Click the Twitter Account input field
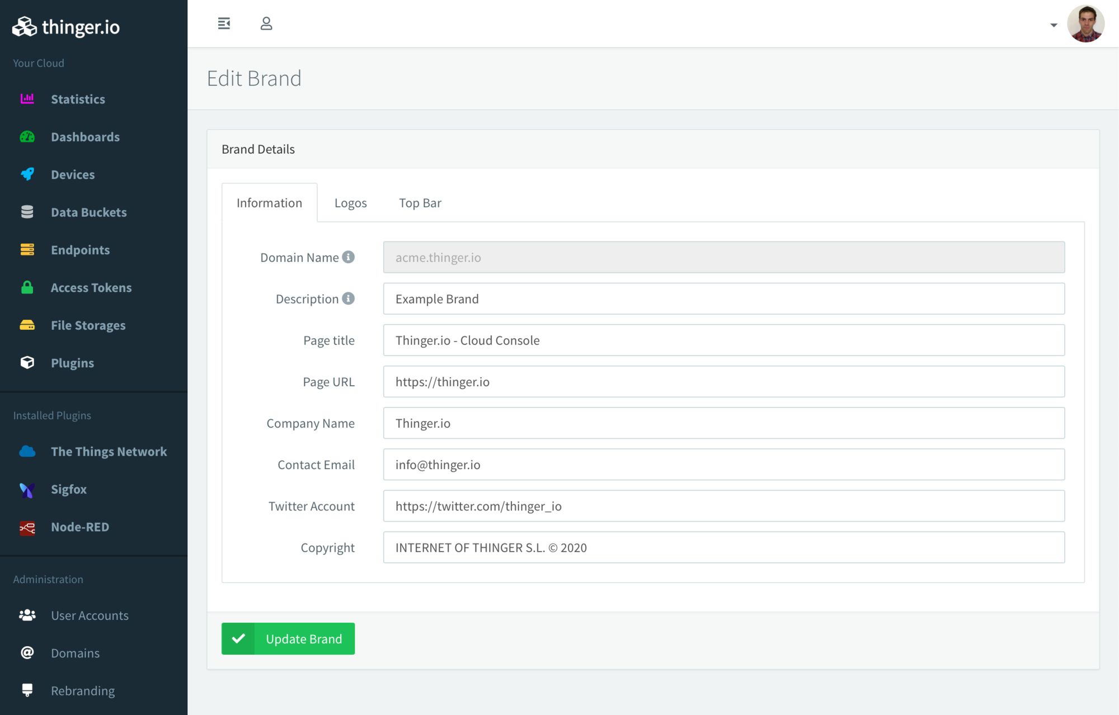The height and width of the screenshot is (715, 1119). (x=724, y=506)
